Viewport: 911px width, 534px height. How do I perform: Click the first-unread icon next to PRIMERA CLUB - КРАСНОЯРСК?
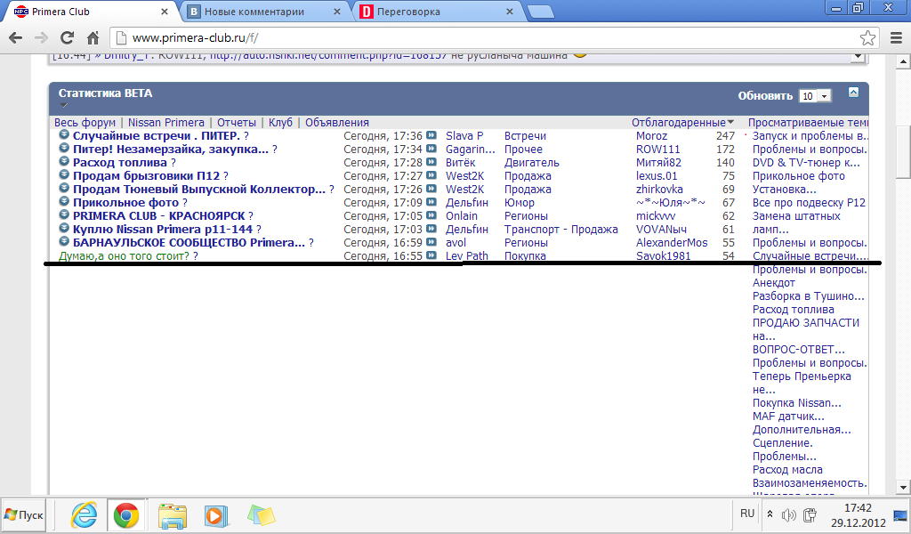64,215
